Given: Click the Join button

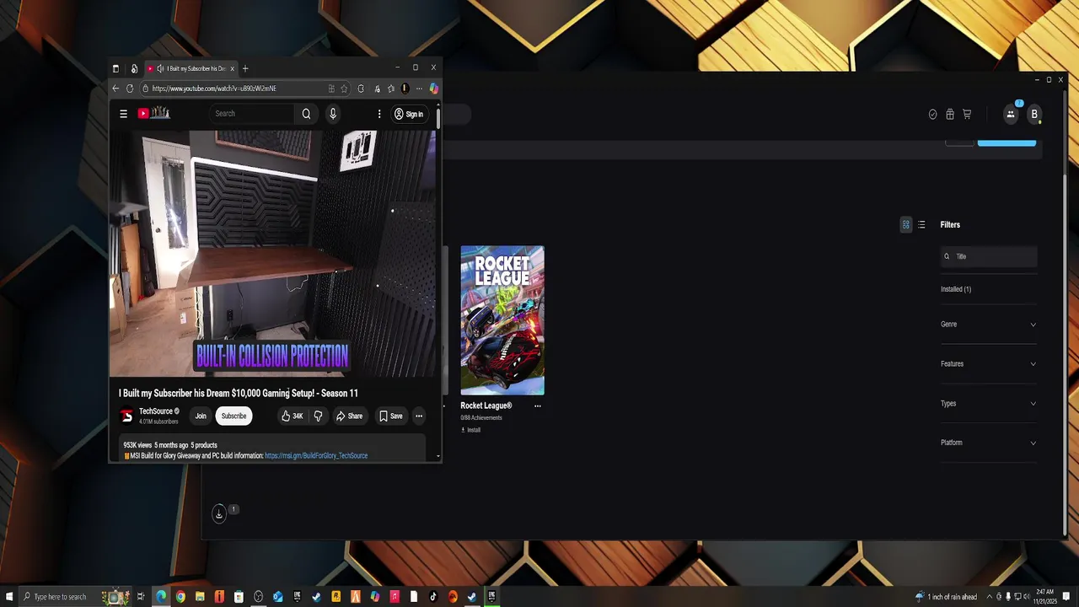Looking at the screenshot, I should [201, 416].
